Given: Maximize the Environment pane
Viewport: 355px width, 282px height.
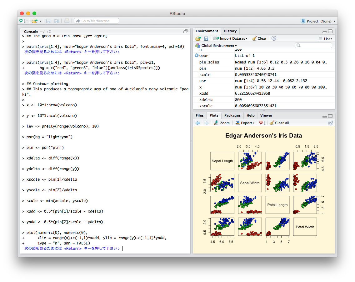Looking at the screenshot, I should [330, 32].
